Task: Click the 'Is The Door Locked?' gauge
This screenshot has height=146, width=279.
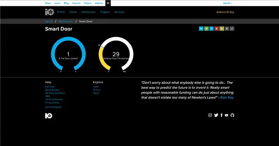Action: pyautogui.click(x=68, y=54)
